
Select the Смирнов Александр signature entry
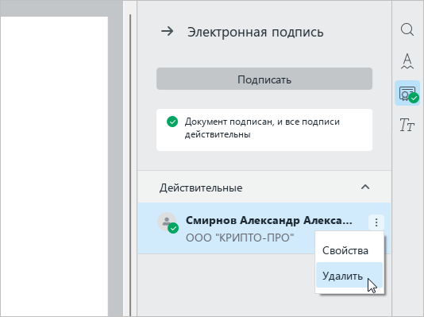[264, 228]
